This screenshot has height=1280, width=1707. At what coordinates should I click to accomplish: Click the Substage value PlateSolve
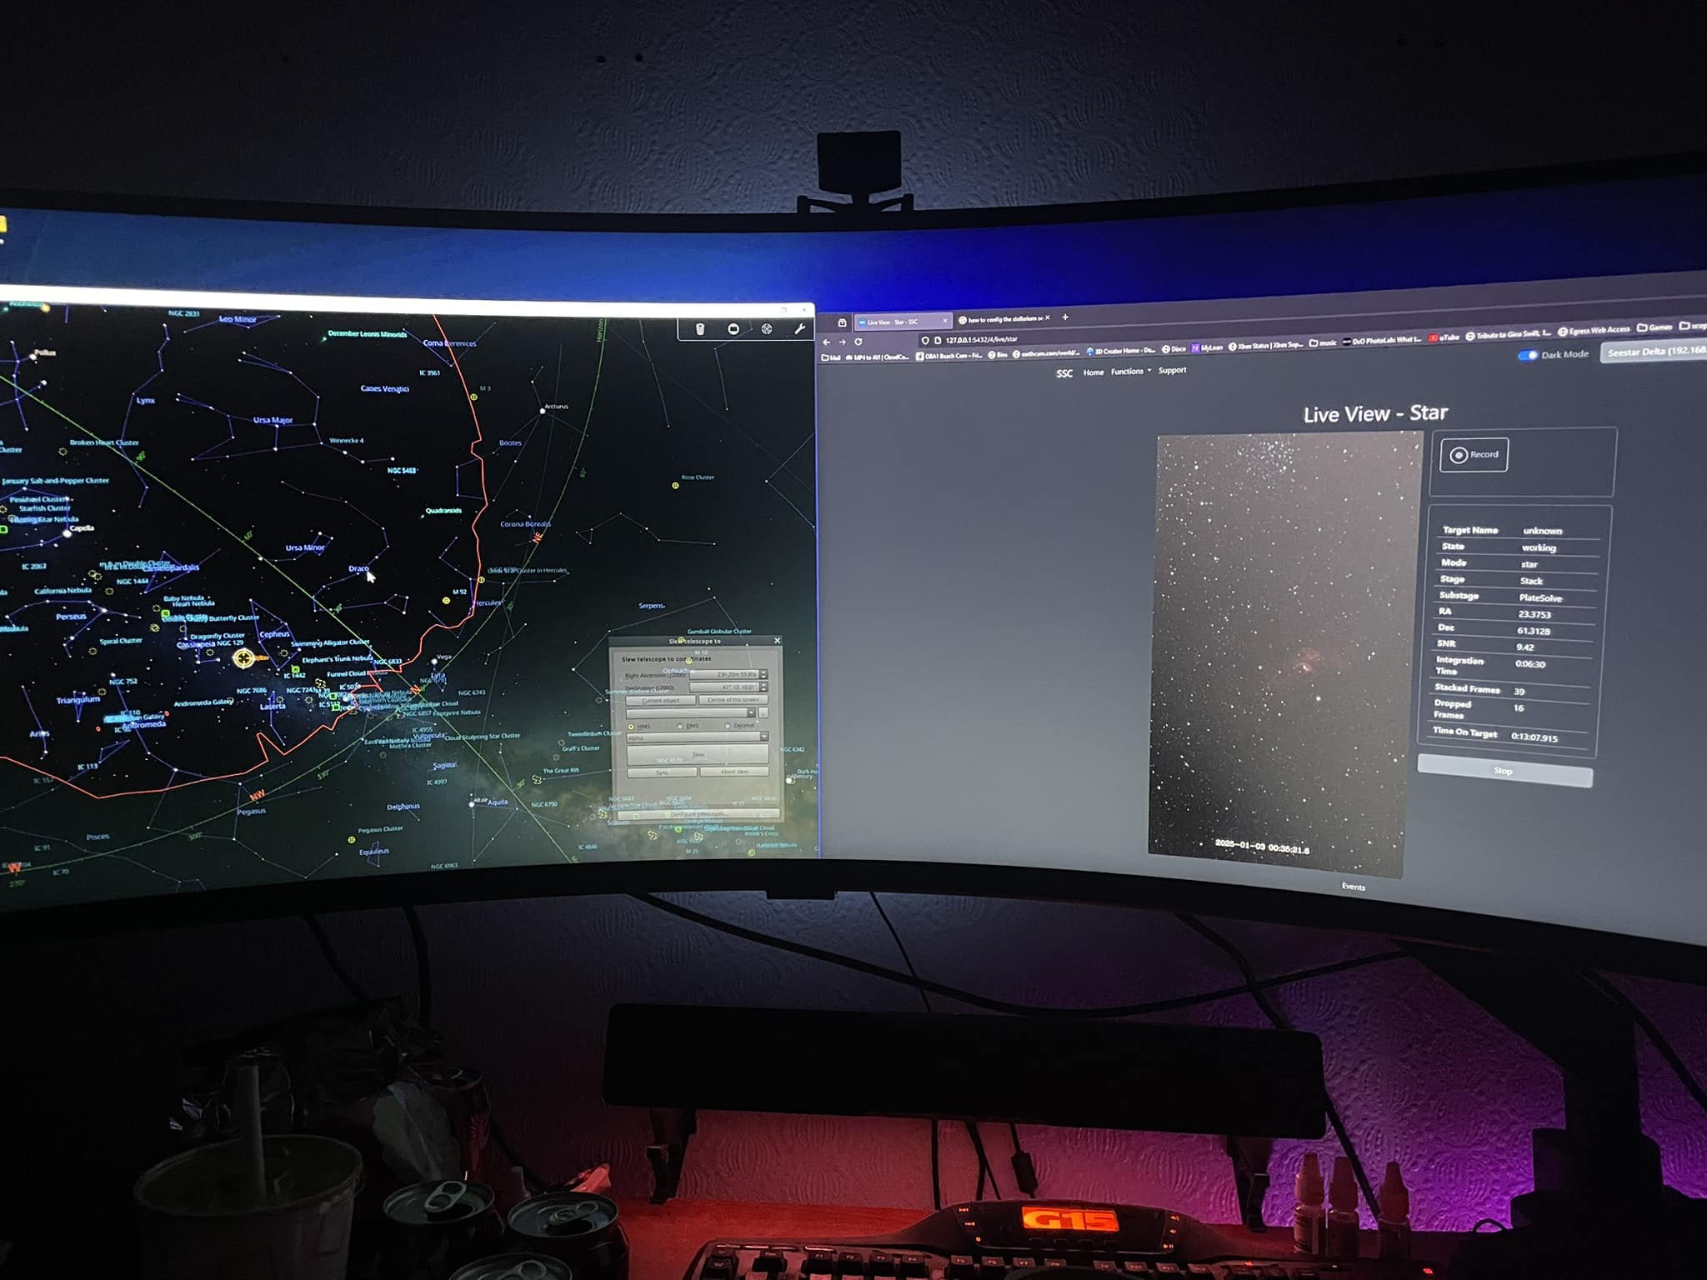tap(1540, 597)
